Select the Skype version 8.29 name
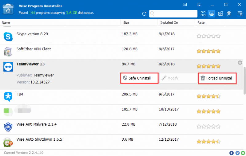Viewport: 246px width, 156px height. [32, 34]
